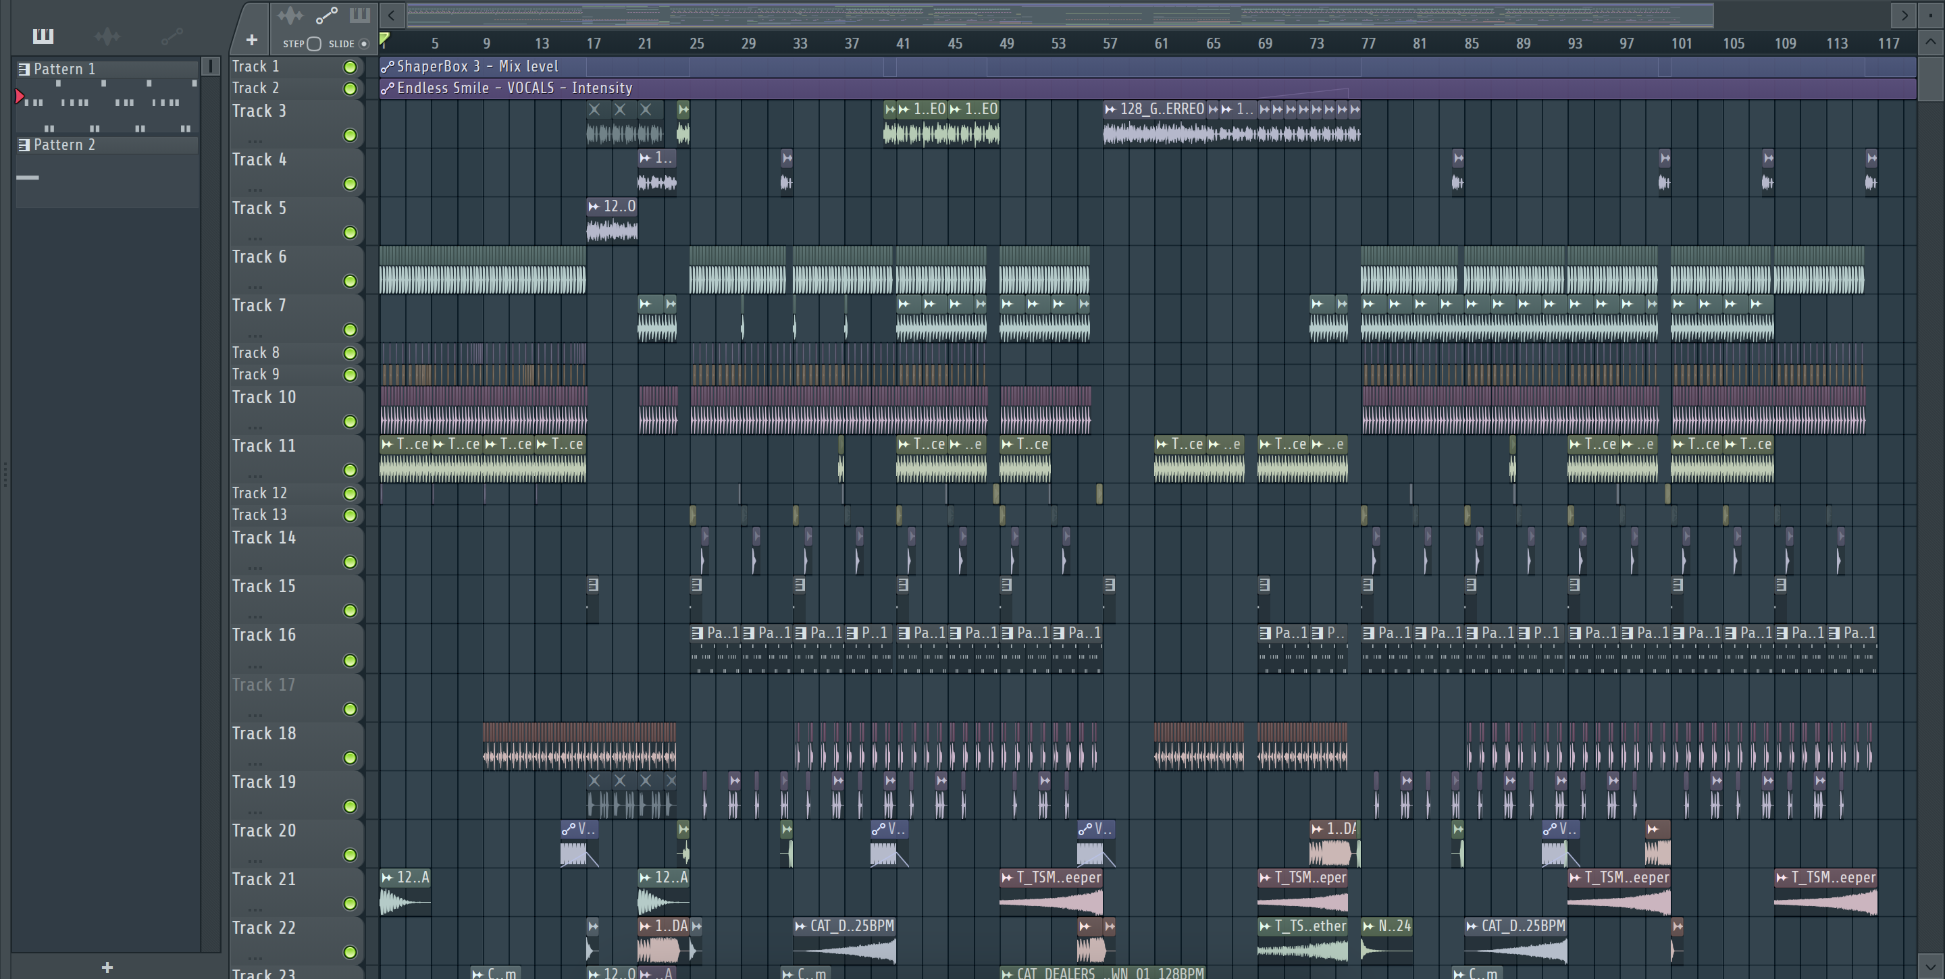Click the ShaperBox 3 - Mix level automation clip

1147,66
